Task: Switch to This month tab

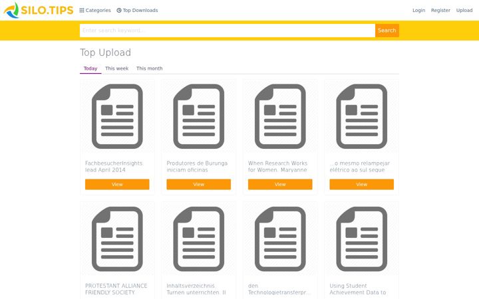Action: click(150, 68)
